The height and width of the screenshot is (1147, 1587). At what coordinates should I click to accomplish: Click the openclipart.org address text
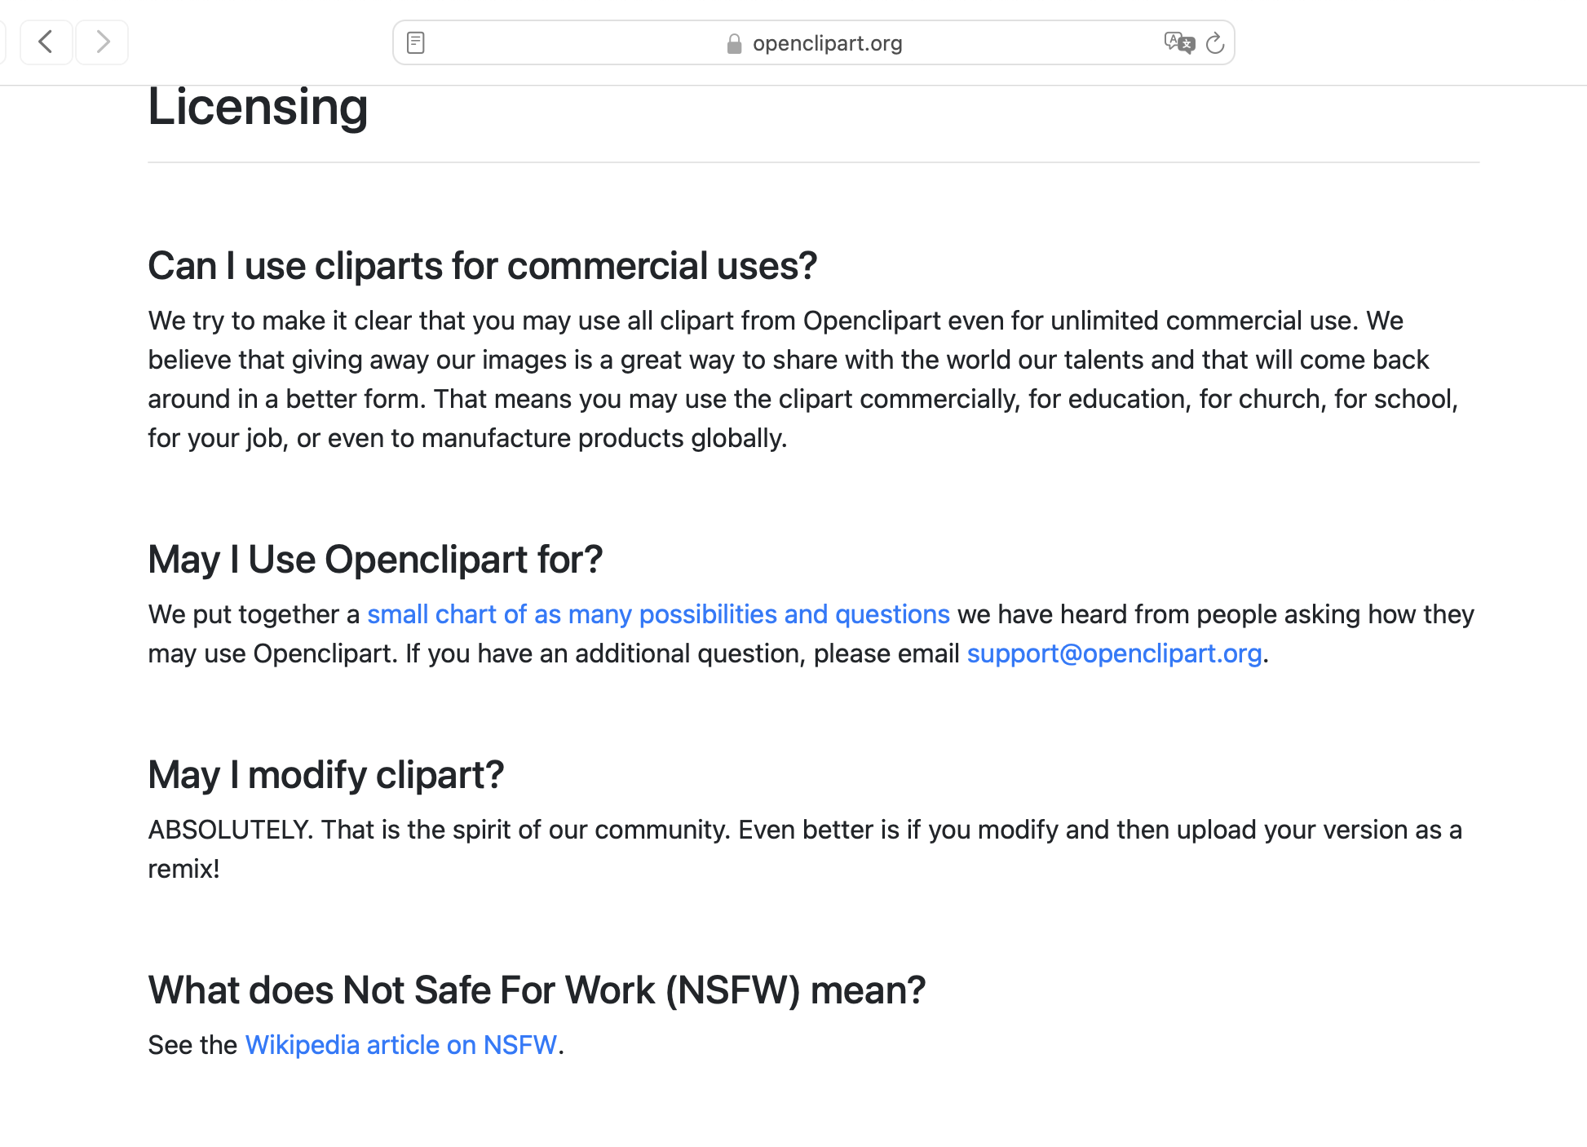(x=827, y=43)
